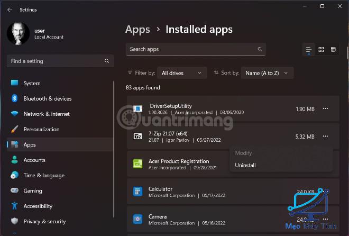The image size is (349, 236).
Task: Switch to grid view layout
Action: click(321, 49)
